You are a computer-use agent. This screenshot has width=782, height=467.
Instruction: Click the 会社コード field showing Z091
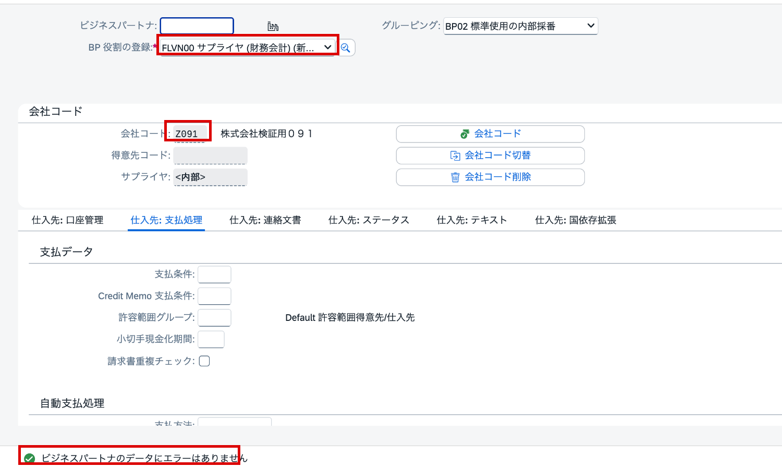tap(190, 134)
